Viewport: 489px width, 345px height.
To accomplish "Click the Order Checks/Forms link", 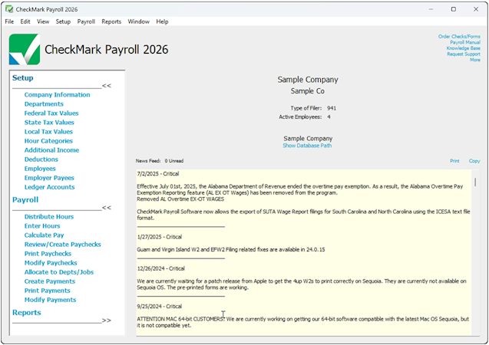I will [x=459, y=37].
